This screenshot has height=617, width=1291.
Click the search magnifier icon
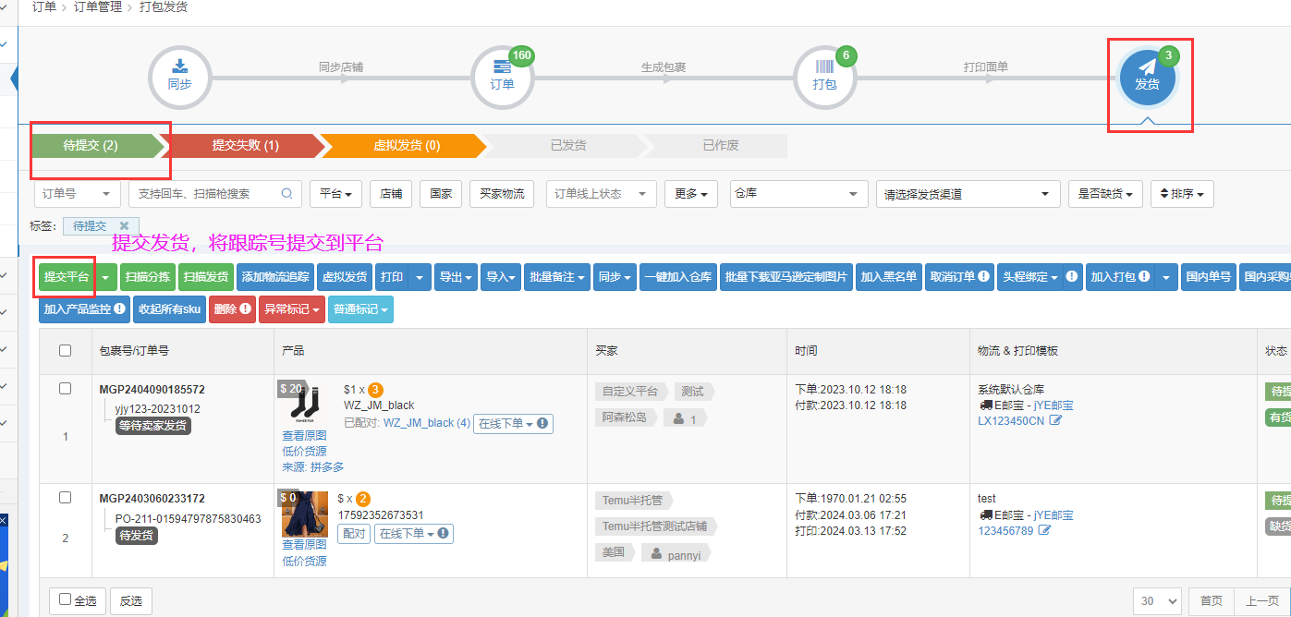click(x=286, y=194)
